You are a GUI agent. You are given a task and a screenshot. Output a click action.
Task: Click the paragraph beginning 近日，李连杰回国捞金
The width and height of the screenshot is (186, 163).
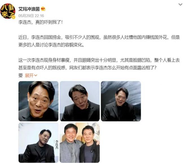click(99, 41)
